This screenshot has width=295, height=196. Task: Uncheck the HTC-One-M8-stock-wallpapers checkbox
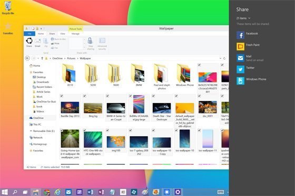84,130
